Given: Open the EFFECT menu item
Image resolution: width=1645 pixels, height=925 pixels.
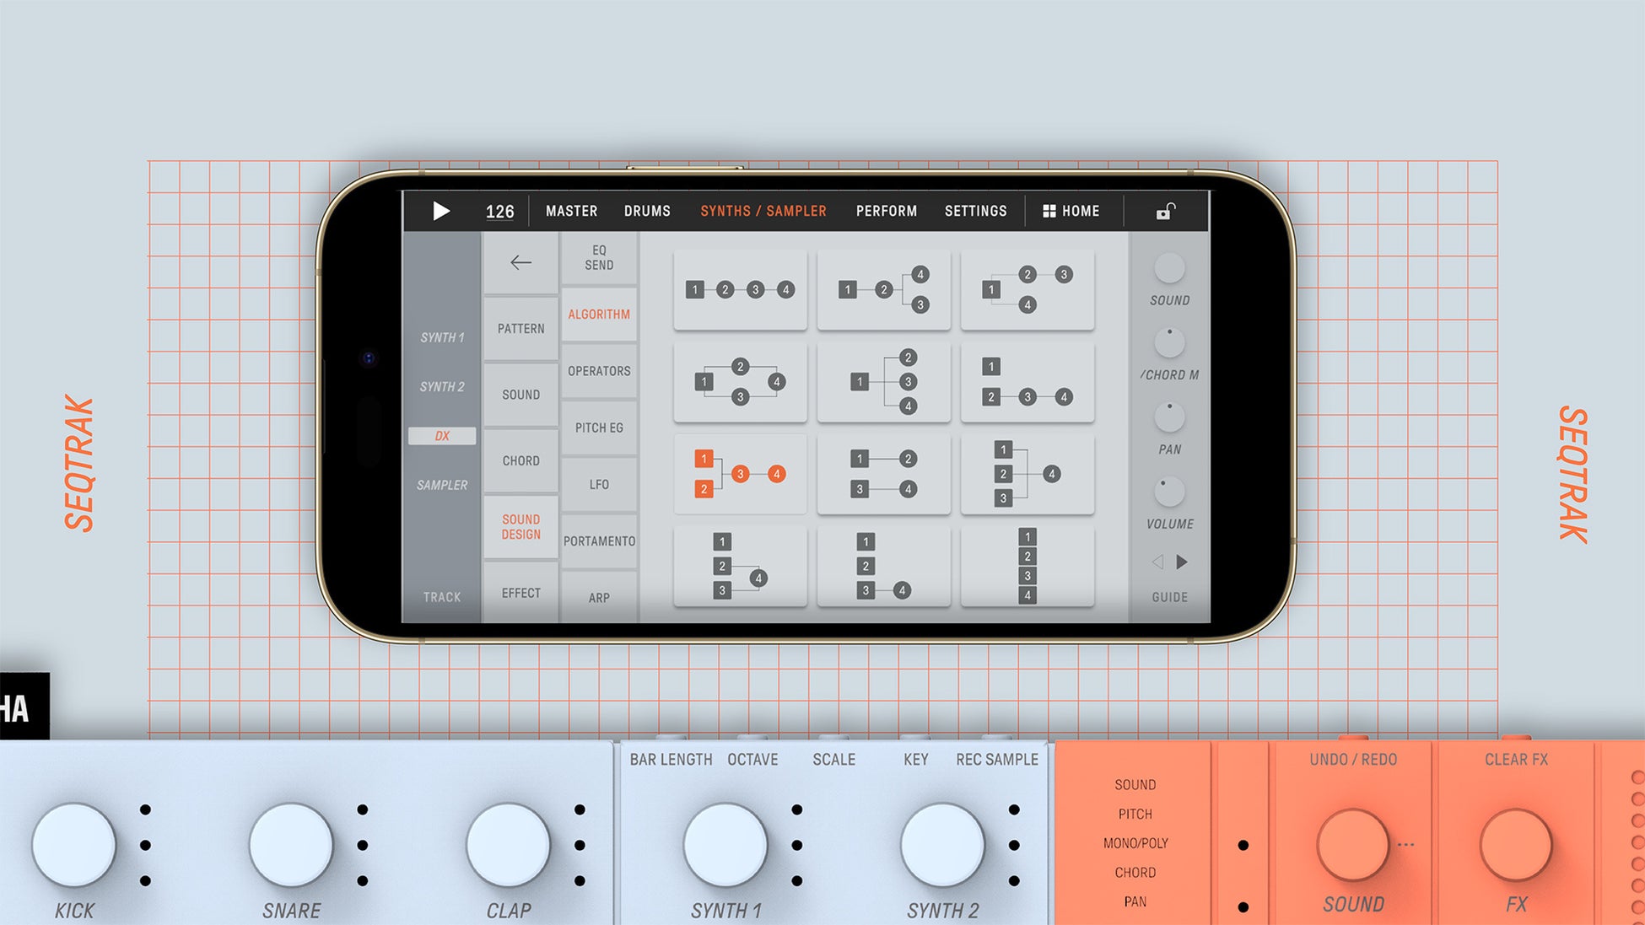Looking at the screenshot, I should (520, 593).
